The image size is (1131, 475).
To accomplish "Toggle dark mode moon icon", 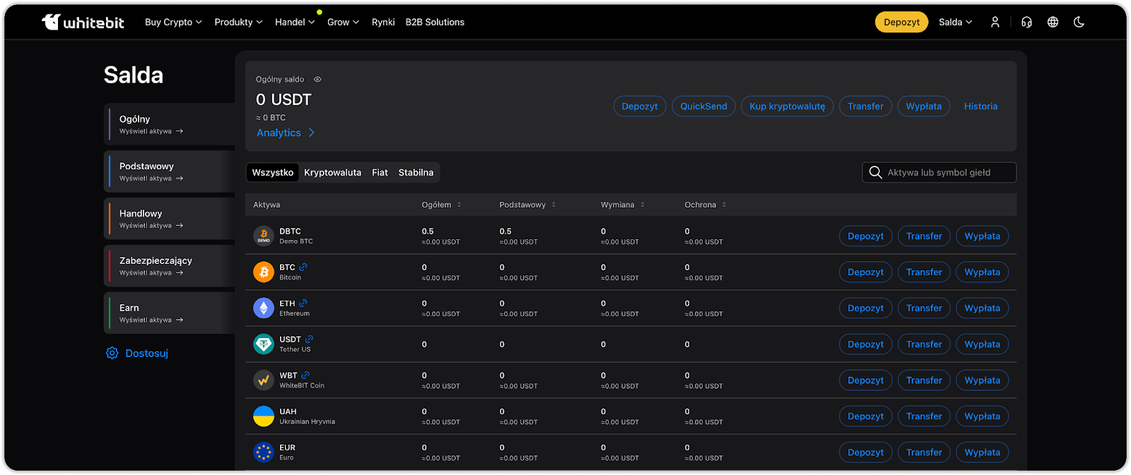I will coord(1079,22).
